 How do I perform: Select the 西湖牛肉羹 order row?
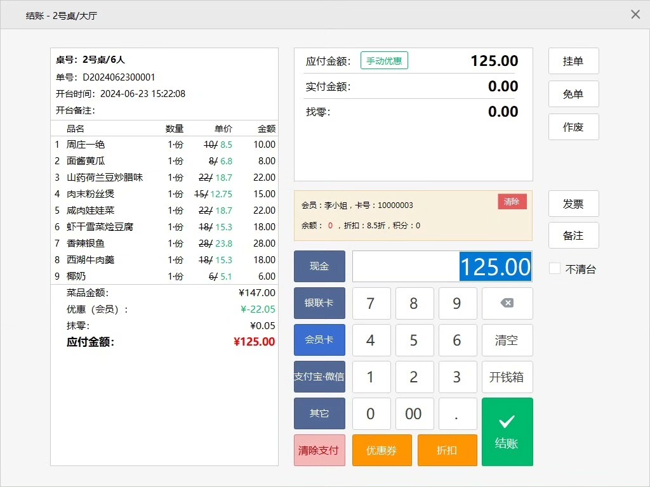coord(164,260)
